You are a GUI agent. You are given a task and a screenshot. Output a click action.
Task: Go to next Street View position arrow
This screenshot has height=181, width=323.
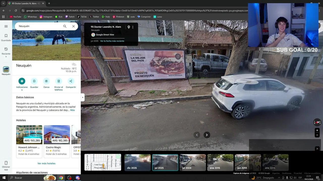(207, 135)
